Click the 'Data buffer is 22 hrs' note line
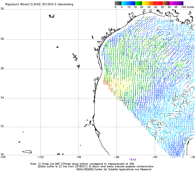The image size is (195, 171). coord(95,167)
